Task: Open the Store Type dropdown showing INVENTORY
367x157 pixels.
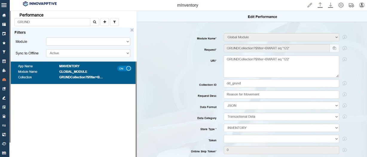Action: (x=281, y=128)
